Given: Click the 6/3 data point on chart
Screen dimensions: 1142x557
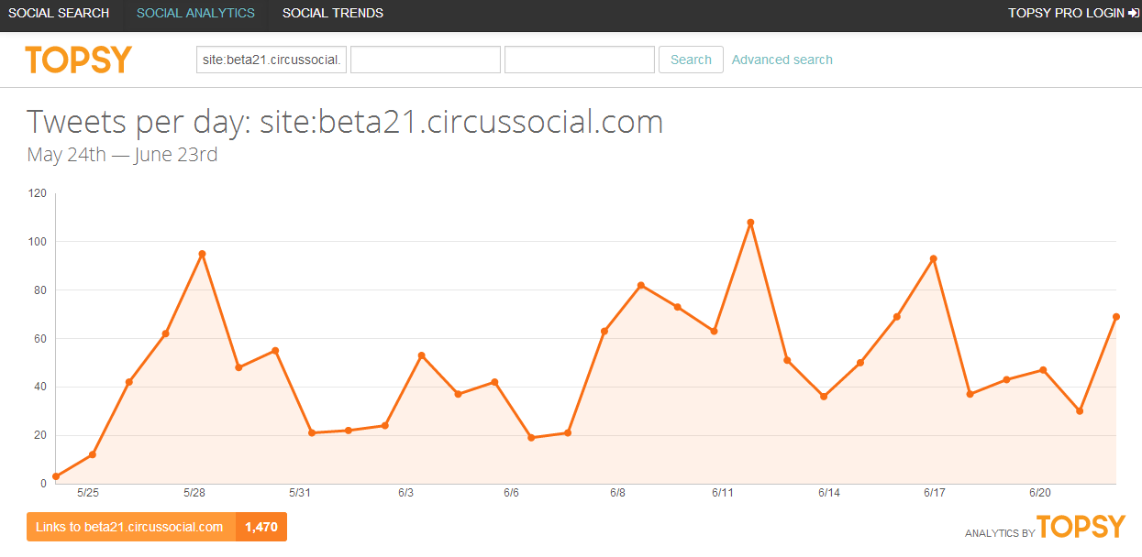Looking at the screenshot, I should (x=421, y=355).
